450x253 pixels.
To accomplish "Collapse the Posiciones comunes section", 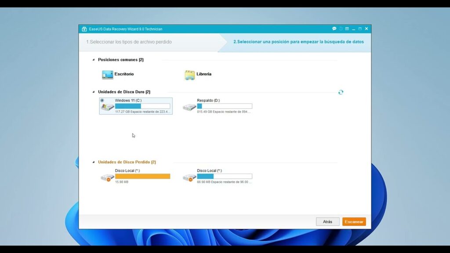I will coord(93,59).
